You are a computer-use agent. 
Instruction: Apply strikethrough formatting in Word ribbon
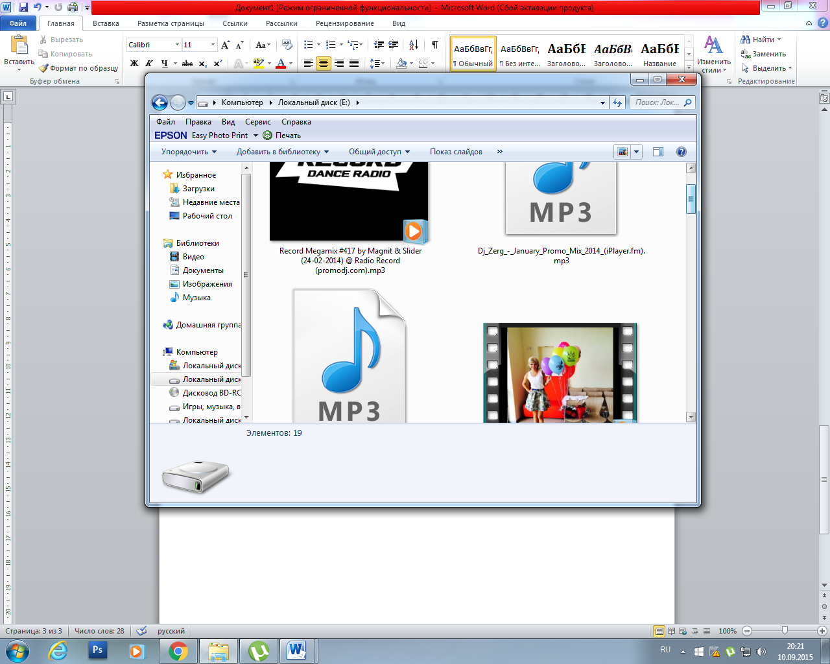(187, 64)
